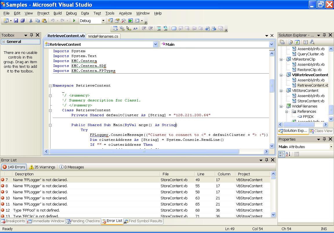This screenshot has width=334, height=233.
Task: Click the code editor vertical scrollbar thumb
Action: [x=272, y=85]
